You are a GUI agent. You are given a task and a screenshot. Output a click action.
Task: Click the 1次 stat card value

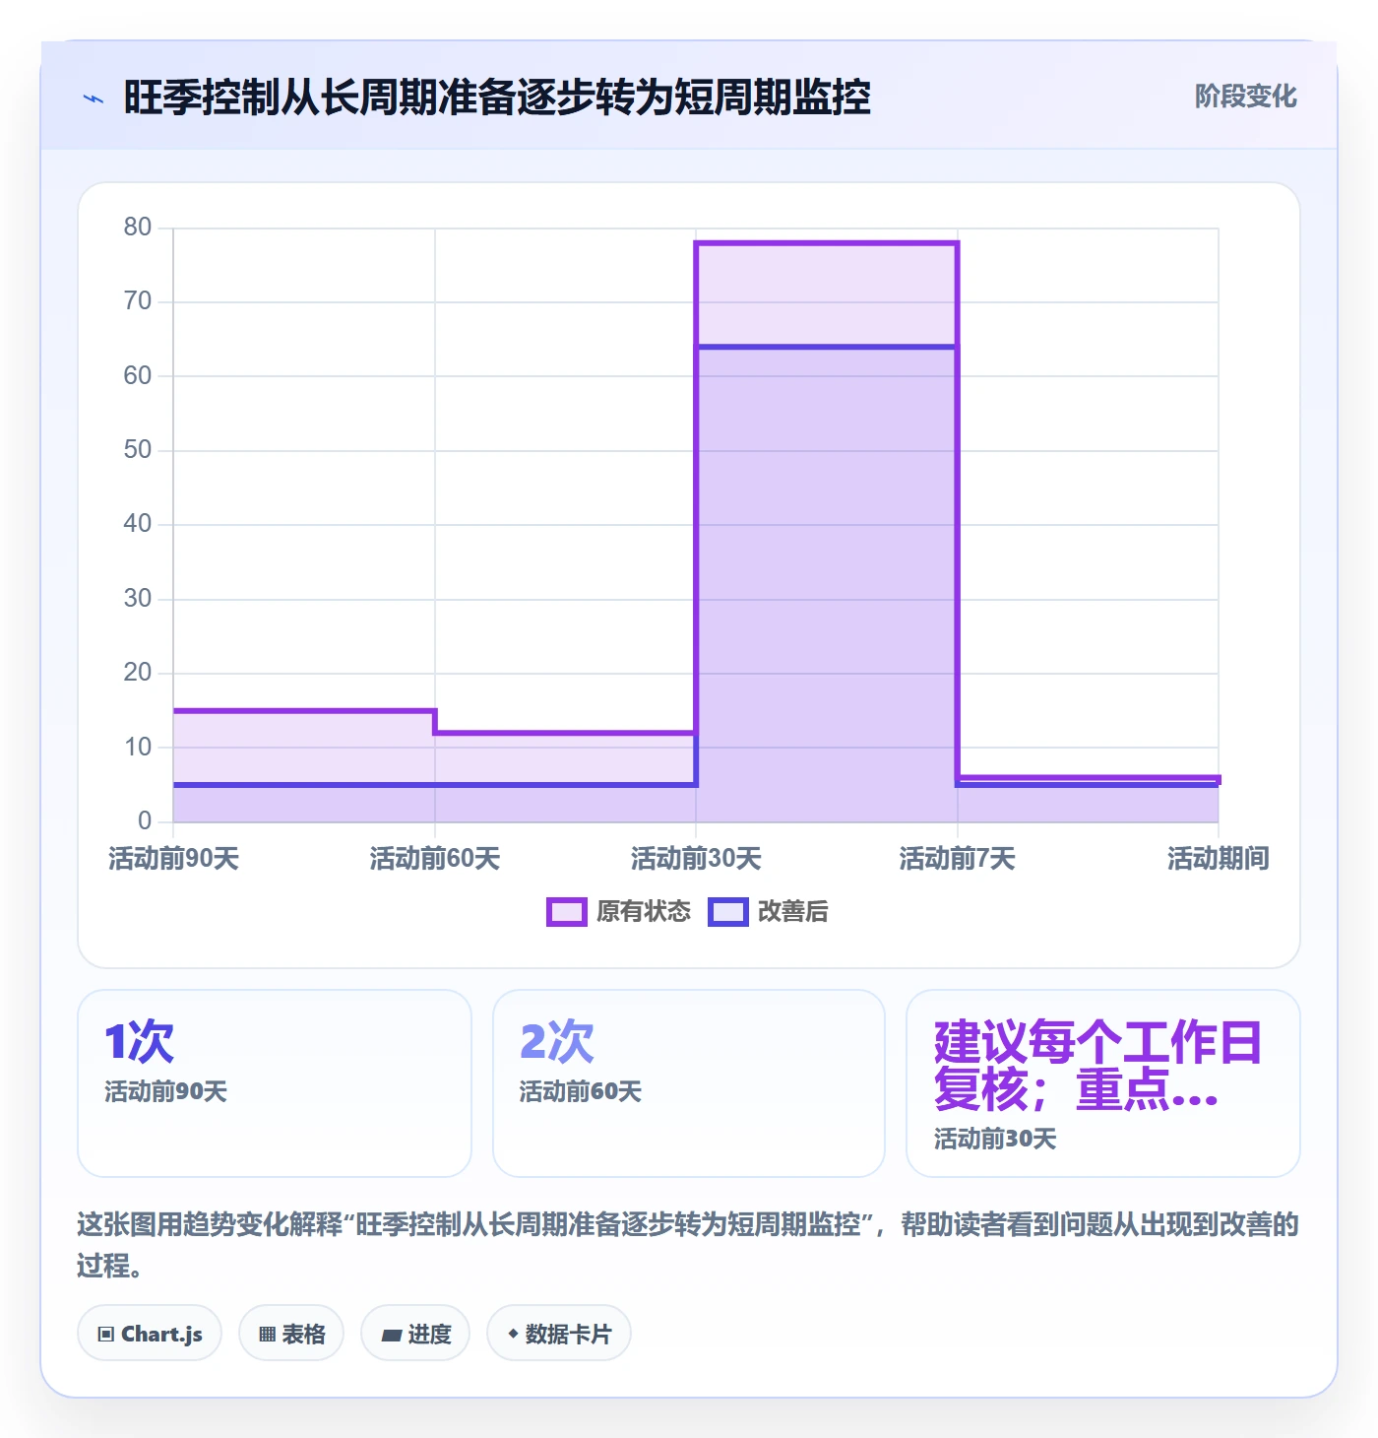tap(139, 1042)
